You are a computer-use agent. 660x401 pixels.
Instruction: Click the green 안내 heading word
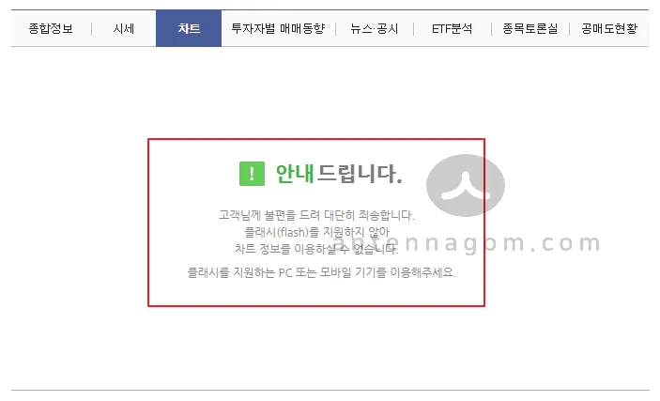tap(295, 174)
